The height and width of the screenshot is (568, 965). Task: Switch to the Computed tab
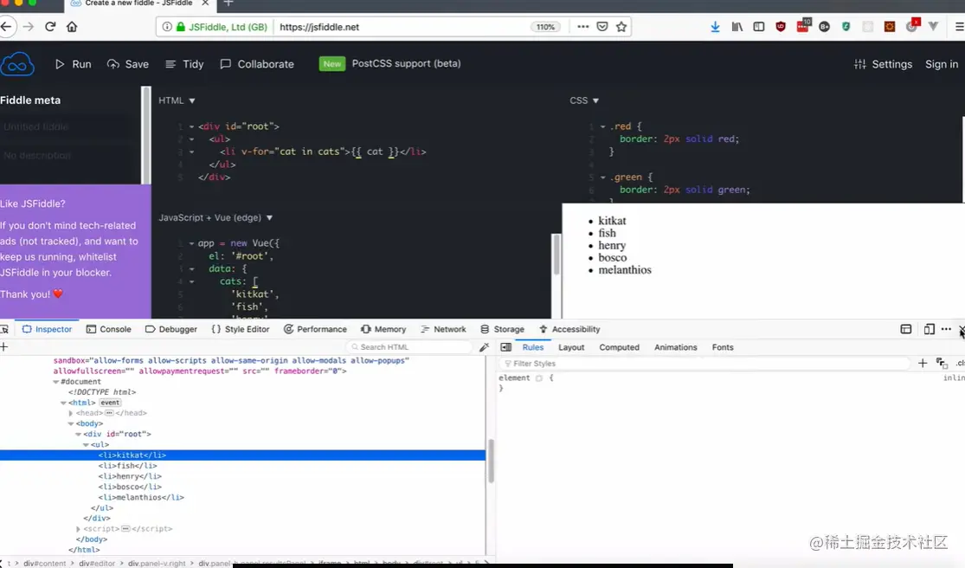pyautogui.click(x=619, y=347)
